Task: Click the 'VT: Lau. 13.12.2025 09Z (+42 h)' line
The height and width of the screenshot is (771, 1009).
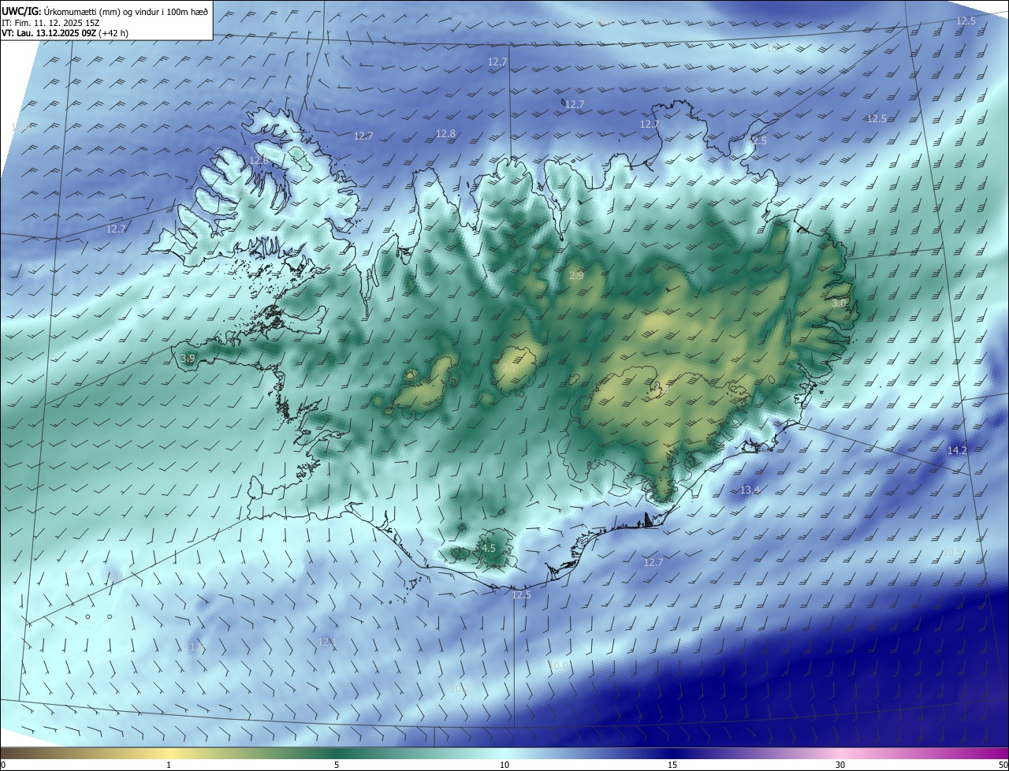Action: click(65, 33)
